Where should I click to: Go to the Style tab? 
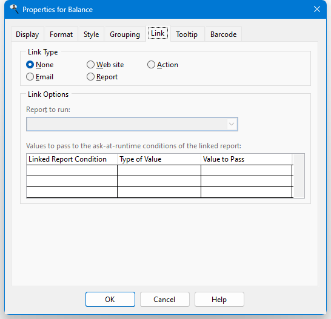pyautogui.click(x=91, y=35)
